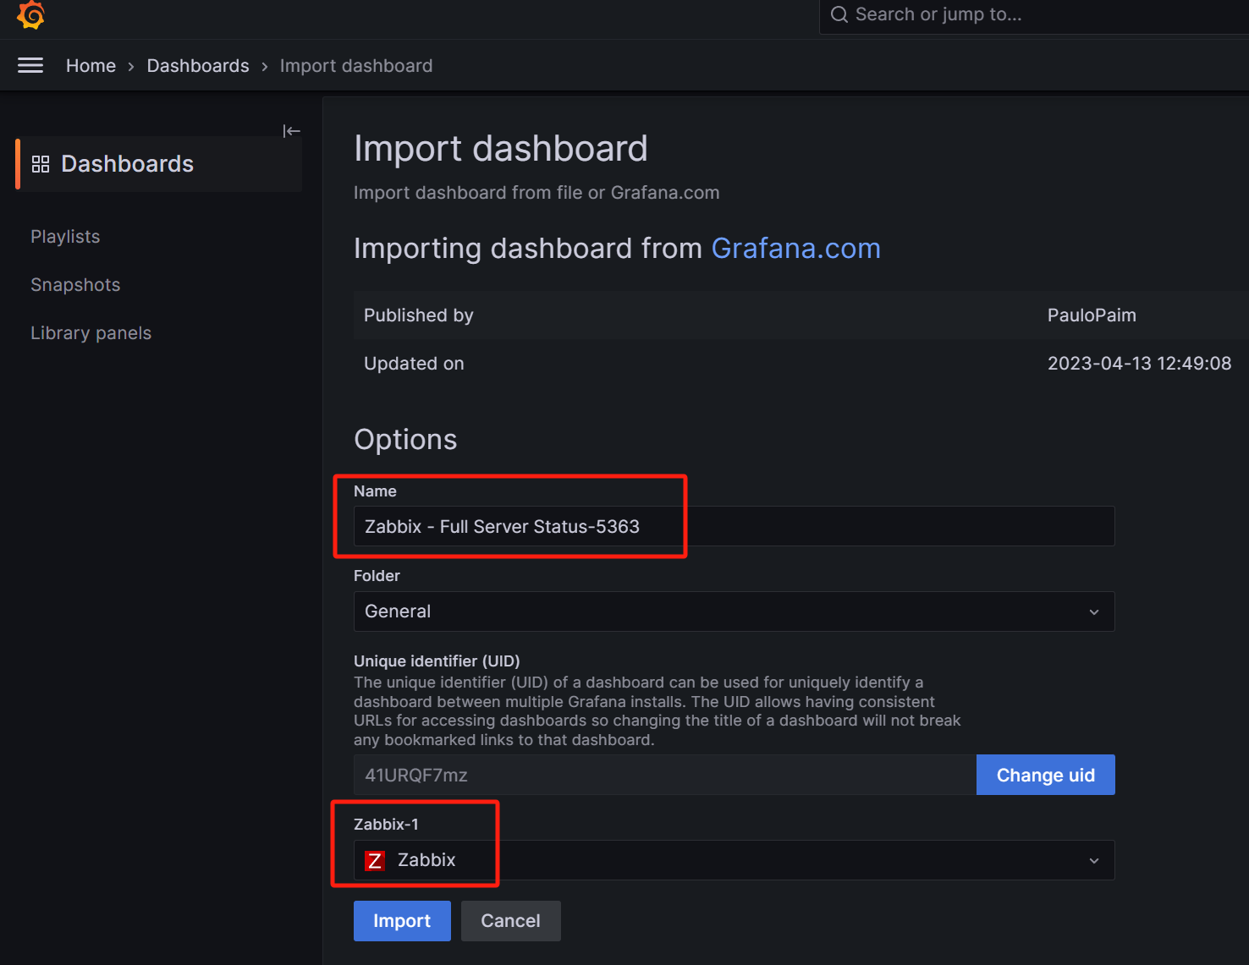Click the search magnifier icon
This screenshot has width=1249, height=965.
[x=839, y=14]
